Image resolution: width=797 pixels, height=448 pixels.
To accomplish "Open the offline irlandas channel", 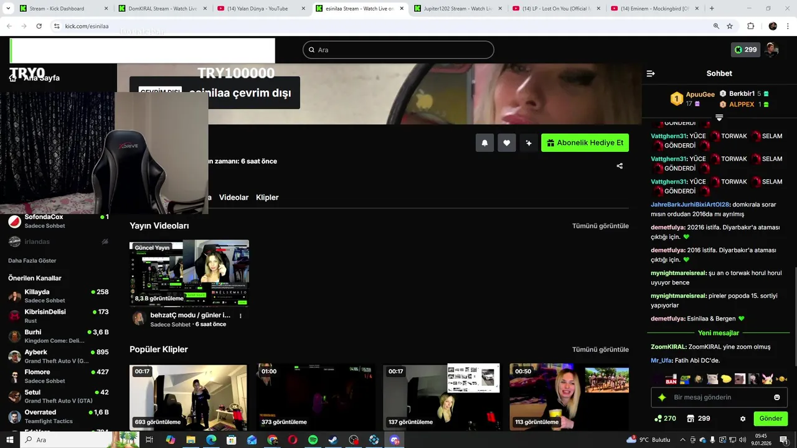I will click(x=59, y=241).
